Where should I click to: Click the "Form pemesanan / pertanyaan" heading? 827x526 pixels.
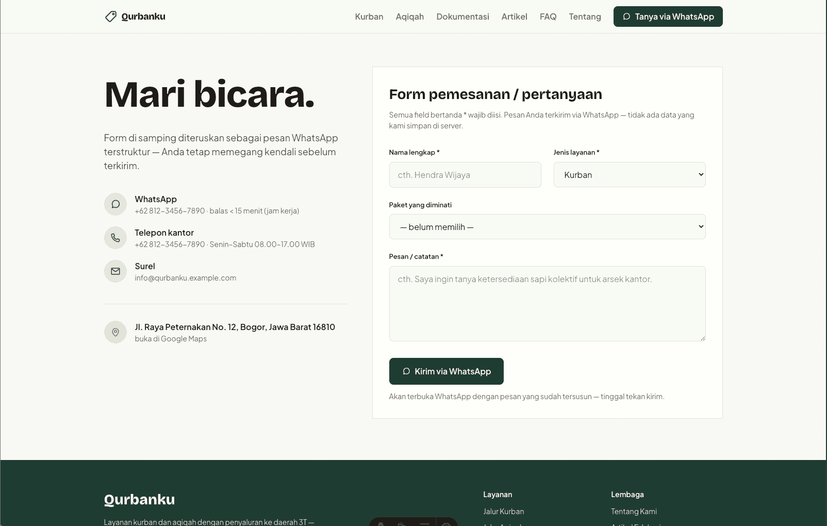coord(495,94)
